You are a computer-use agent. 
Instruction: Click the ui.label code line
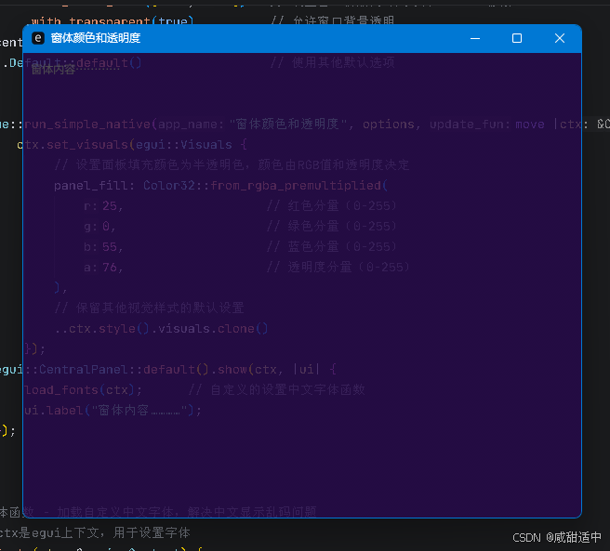(x=112, y=410)
